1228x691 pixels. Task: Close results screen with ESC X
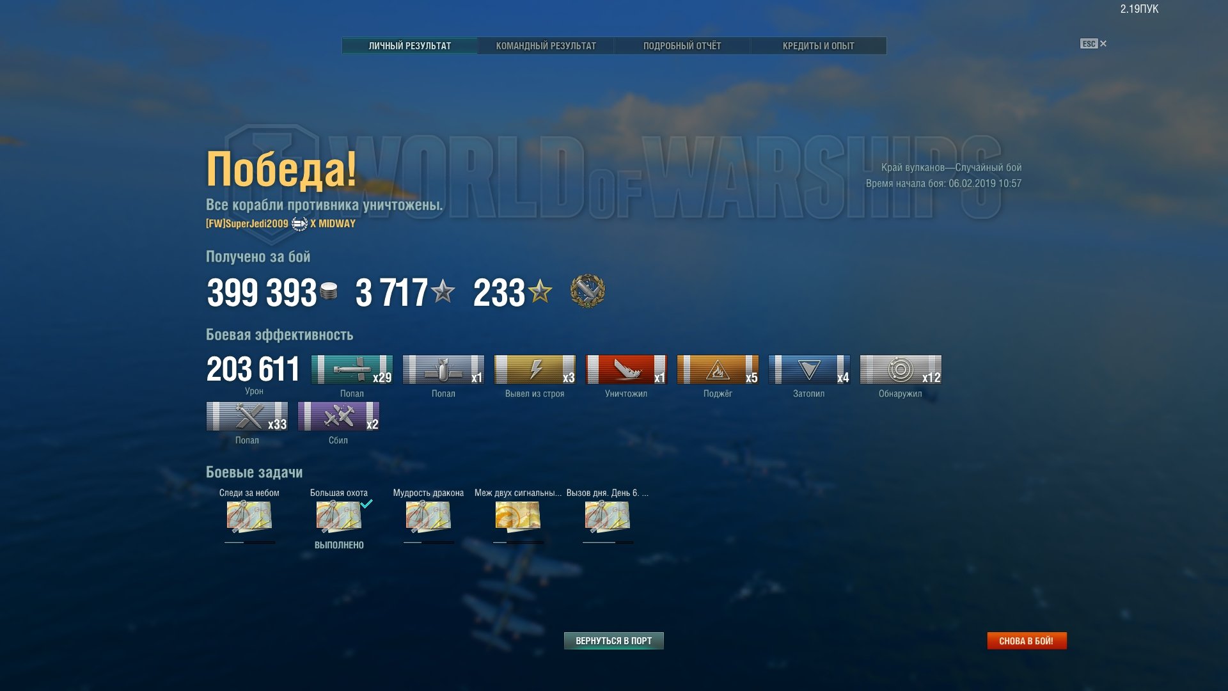click(x=1093, y=44)
